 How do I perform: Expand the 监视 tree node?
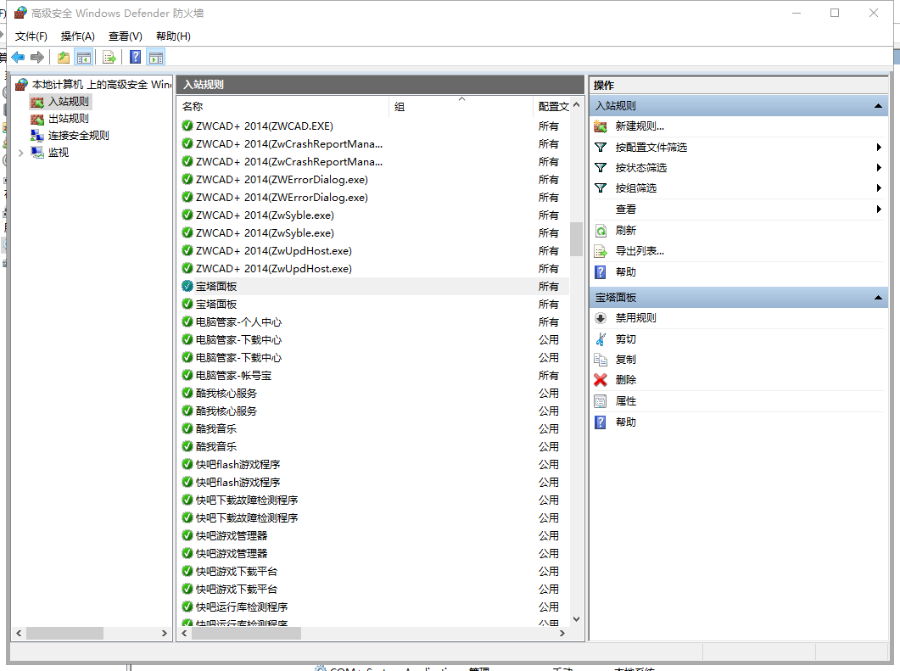click(20, 153)
